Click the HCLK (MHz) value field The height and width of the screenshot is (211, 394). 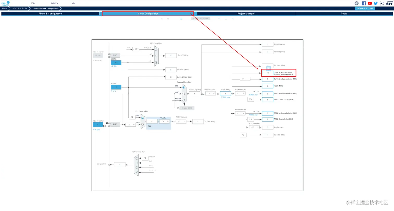coord(225,94)
